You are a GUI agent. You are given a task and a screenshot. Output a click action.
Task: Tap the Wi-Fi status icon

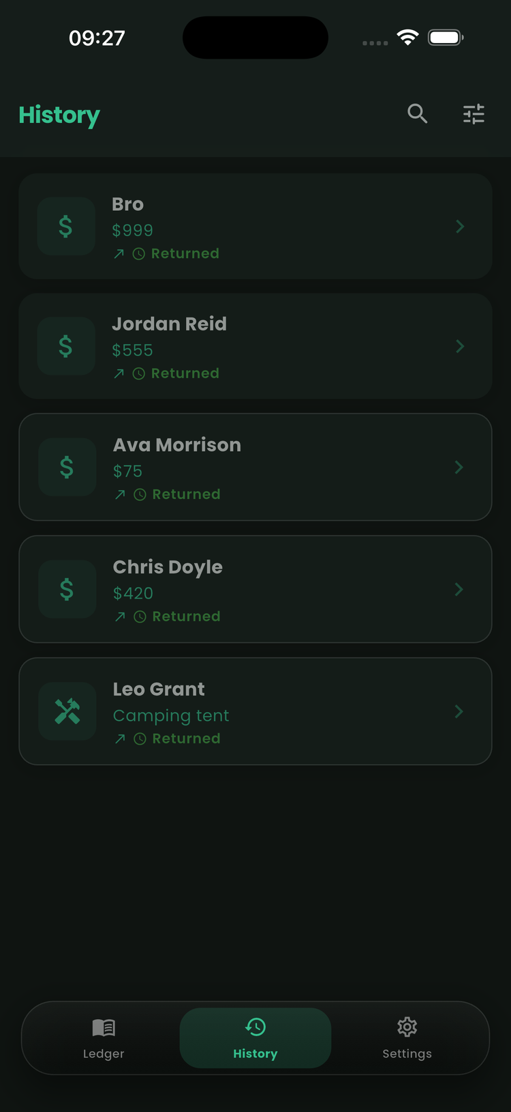click(x=407, y=38)
